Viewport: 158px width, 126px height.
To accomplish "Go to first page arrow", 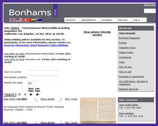I will pyautogui.click(x=19, y=94).
